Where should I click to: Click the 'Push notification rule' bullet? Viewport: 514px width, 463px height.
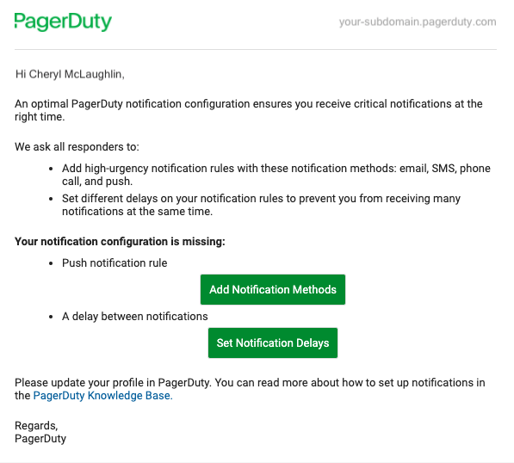(115, 263)
